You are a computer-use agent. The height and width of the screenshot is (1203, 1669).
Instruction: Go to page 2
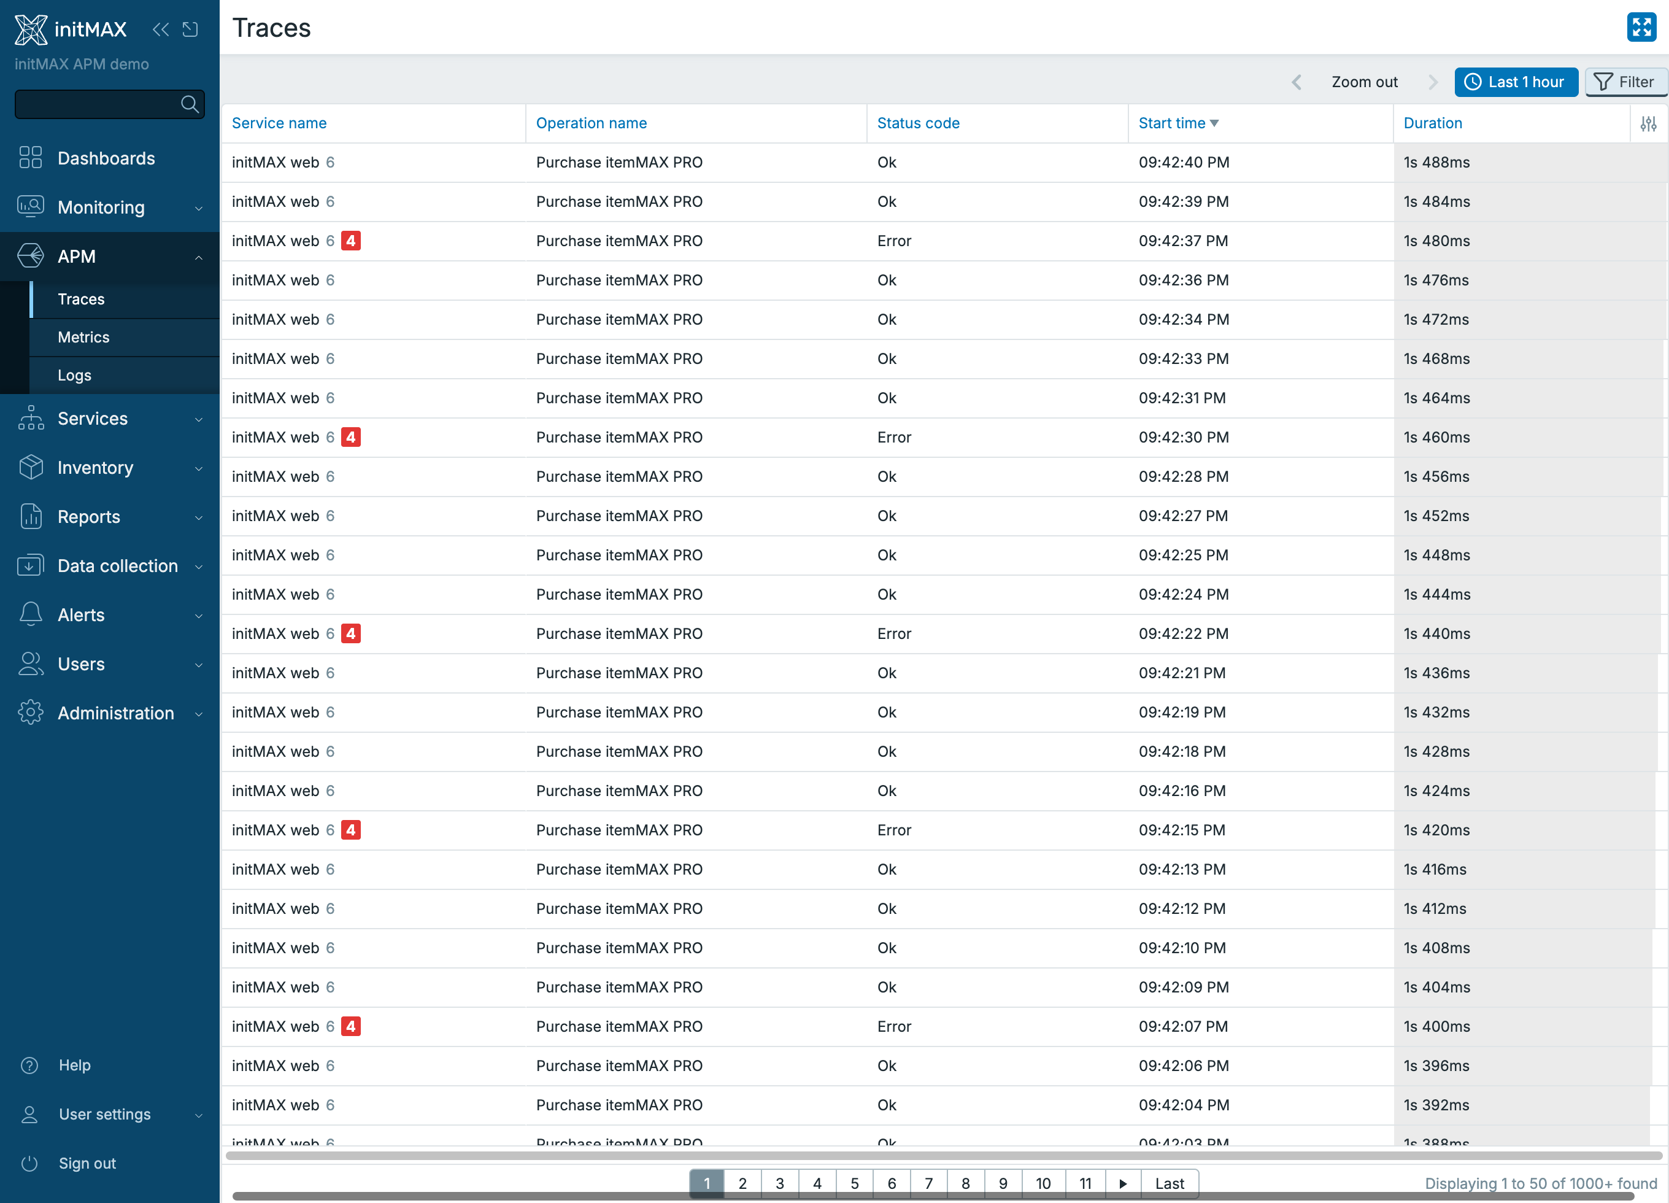pos(742,1183)
